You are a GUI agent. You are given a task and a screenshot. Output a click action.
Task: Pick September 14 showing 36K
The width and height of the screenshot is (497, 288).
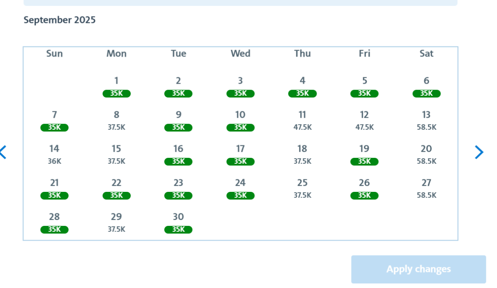pyautogui.click(x=54, y=155)
